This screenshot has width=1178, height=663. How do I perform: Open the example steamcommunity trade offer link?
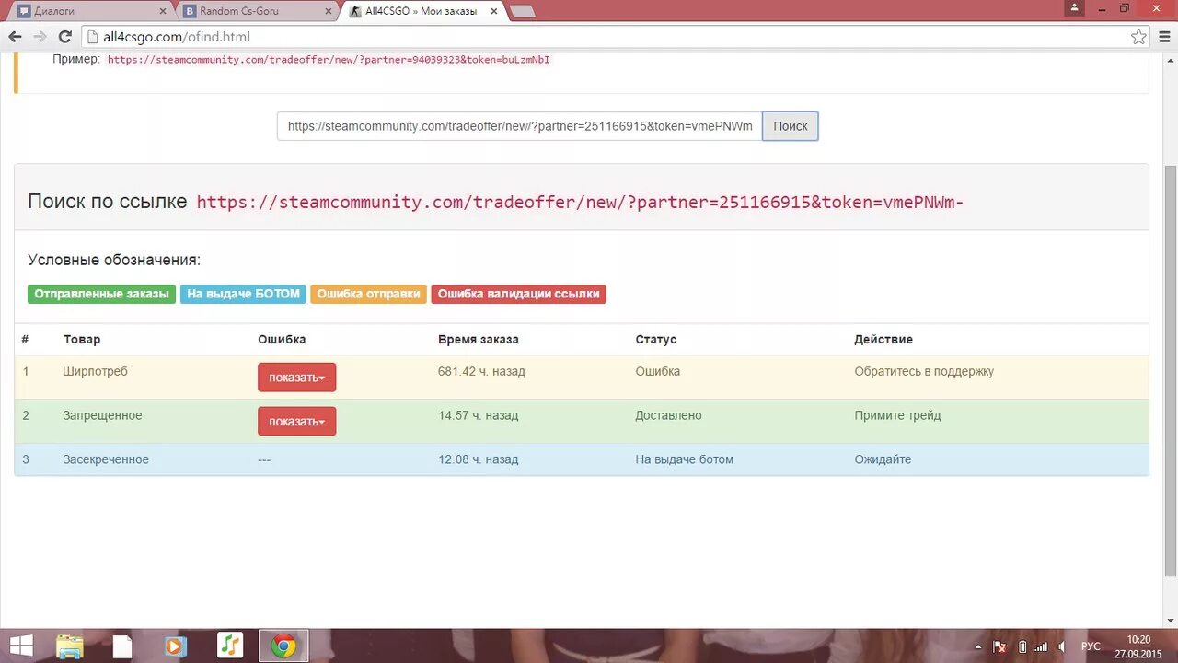329,59
